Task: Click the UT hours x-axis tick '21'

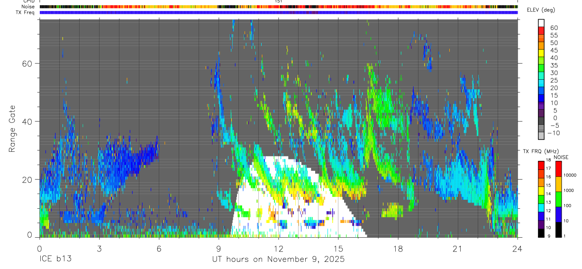Action: click(457, 249)
